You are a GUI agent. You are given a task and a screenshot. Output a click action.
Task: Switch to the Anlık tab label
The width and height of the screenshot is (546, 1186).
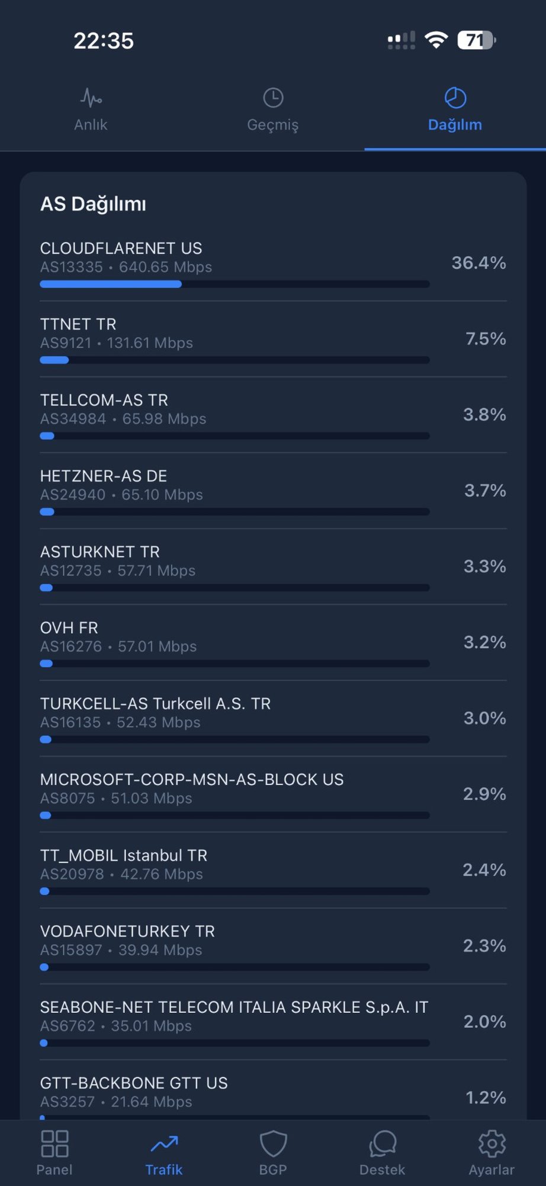[91, 125]
